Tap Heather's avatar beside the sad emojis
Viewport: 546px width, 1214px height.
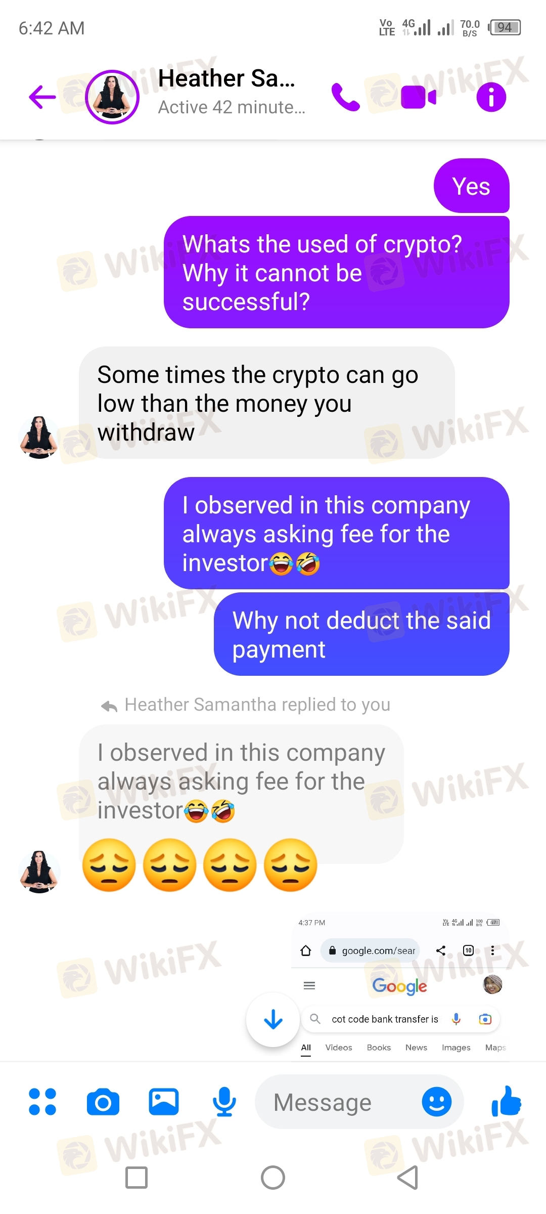point(39,872)
